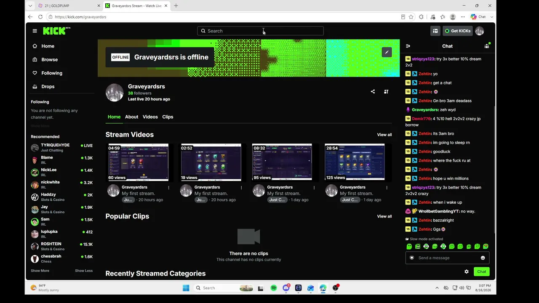Screen dimensions: 539x303
Task: Open recommended channel ROSHTEIN
Action: tap(61, 246)
